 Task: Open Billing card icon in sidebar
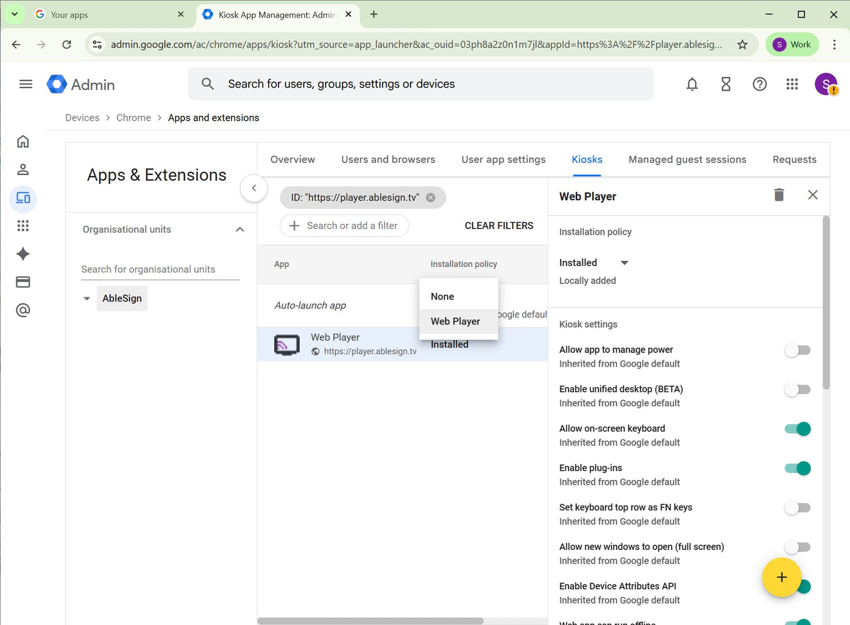23,282
